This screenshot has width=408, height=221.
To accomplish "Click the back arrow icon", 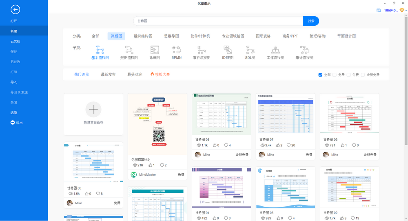I will tap(15, 10).
